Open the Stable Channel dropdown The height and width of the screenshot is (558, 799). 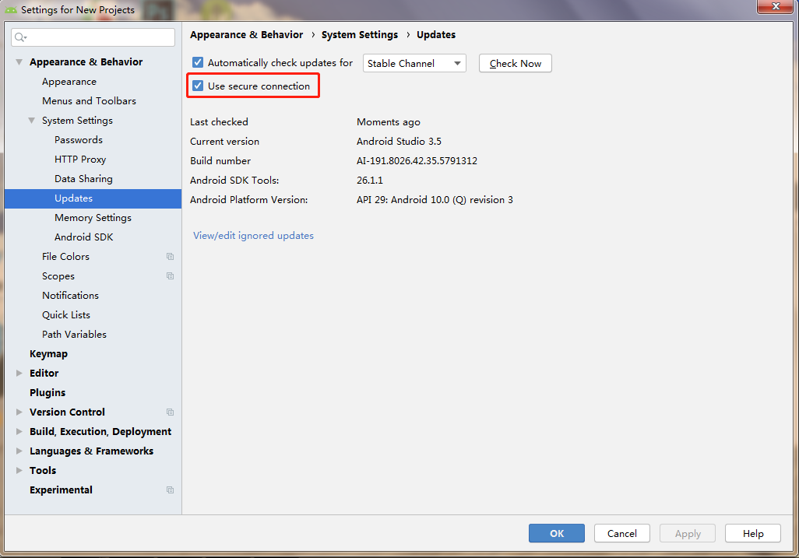click(x=414, y=63)
